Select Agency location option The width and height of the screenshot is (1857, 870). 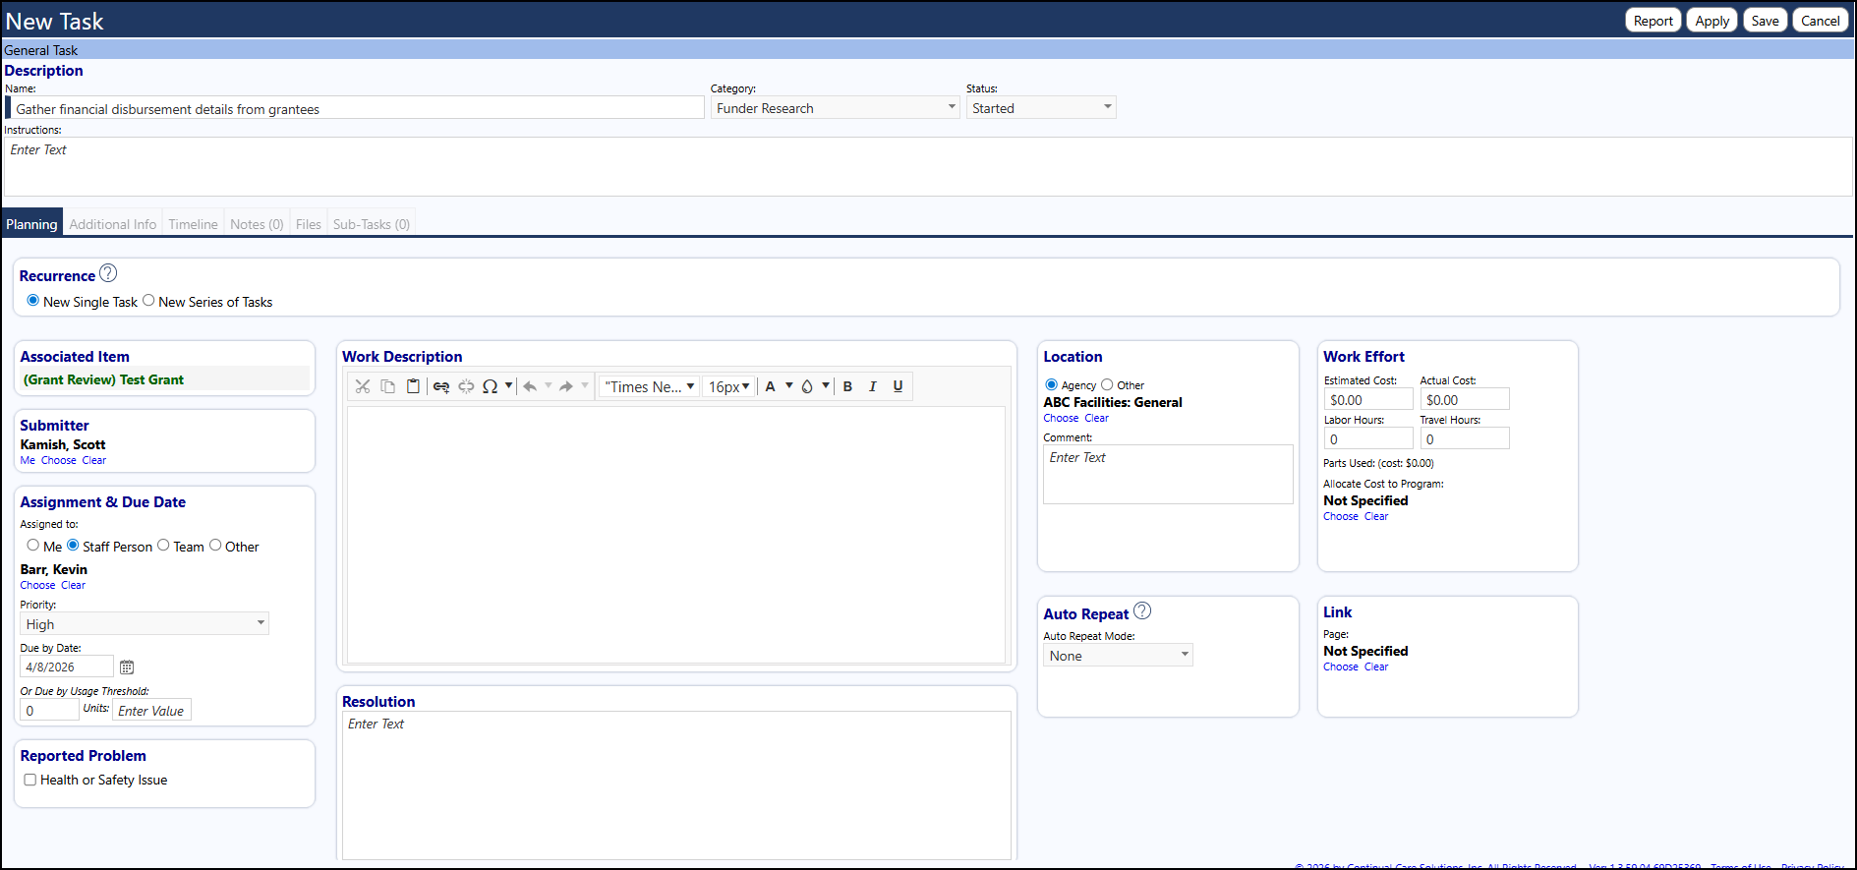click(x=1051, y=384)
